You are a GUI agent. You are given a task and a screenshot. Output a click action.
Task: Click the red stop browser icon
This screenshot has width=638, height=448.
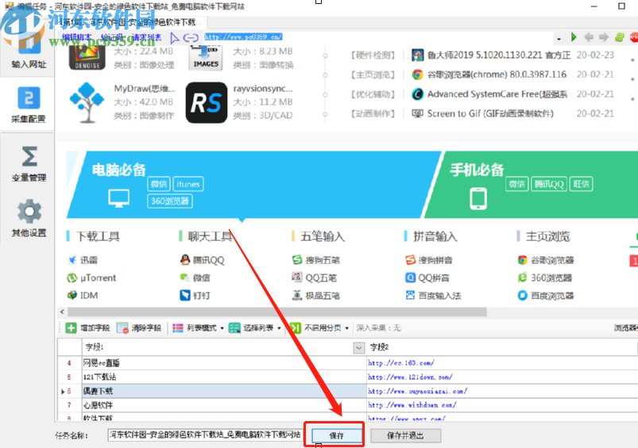(x=634, y=37)
